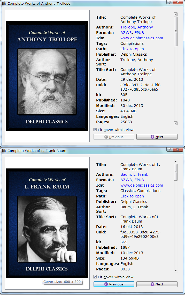Open author link Baum, L. Frank
185x295 pixels.
click(x=134, y=174)
